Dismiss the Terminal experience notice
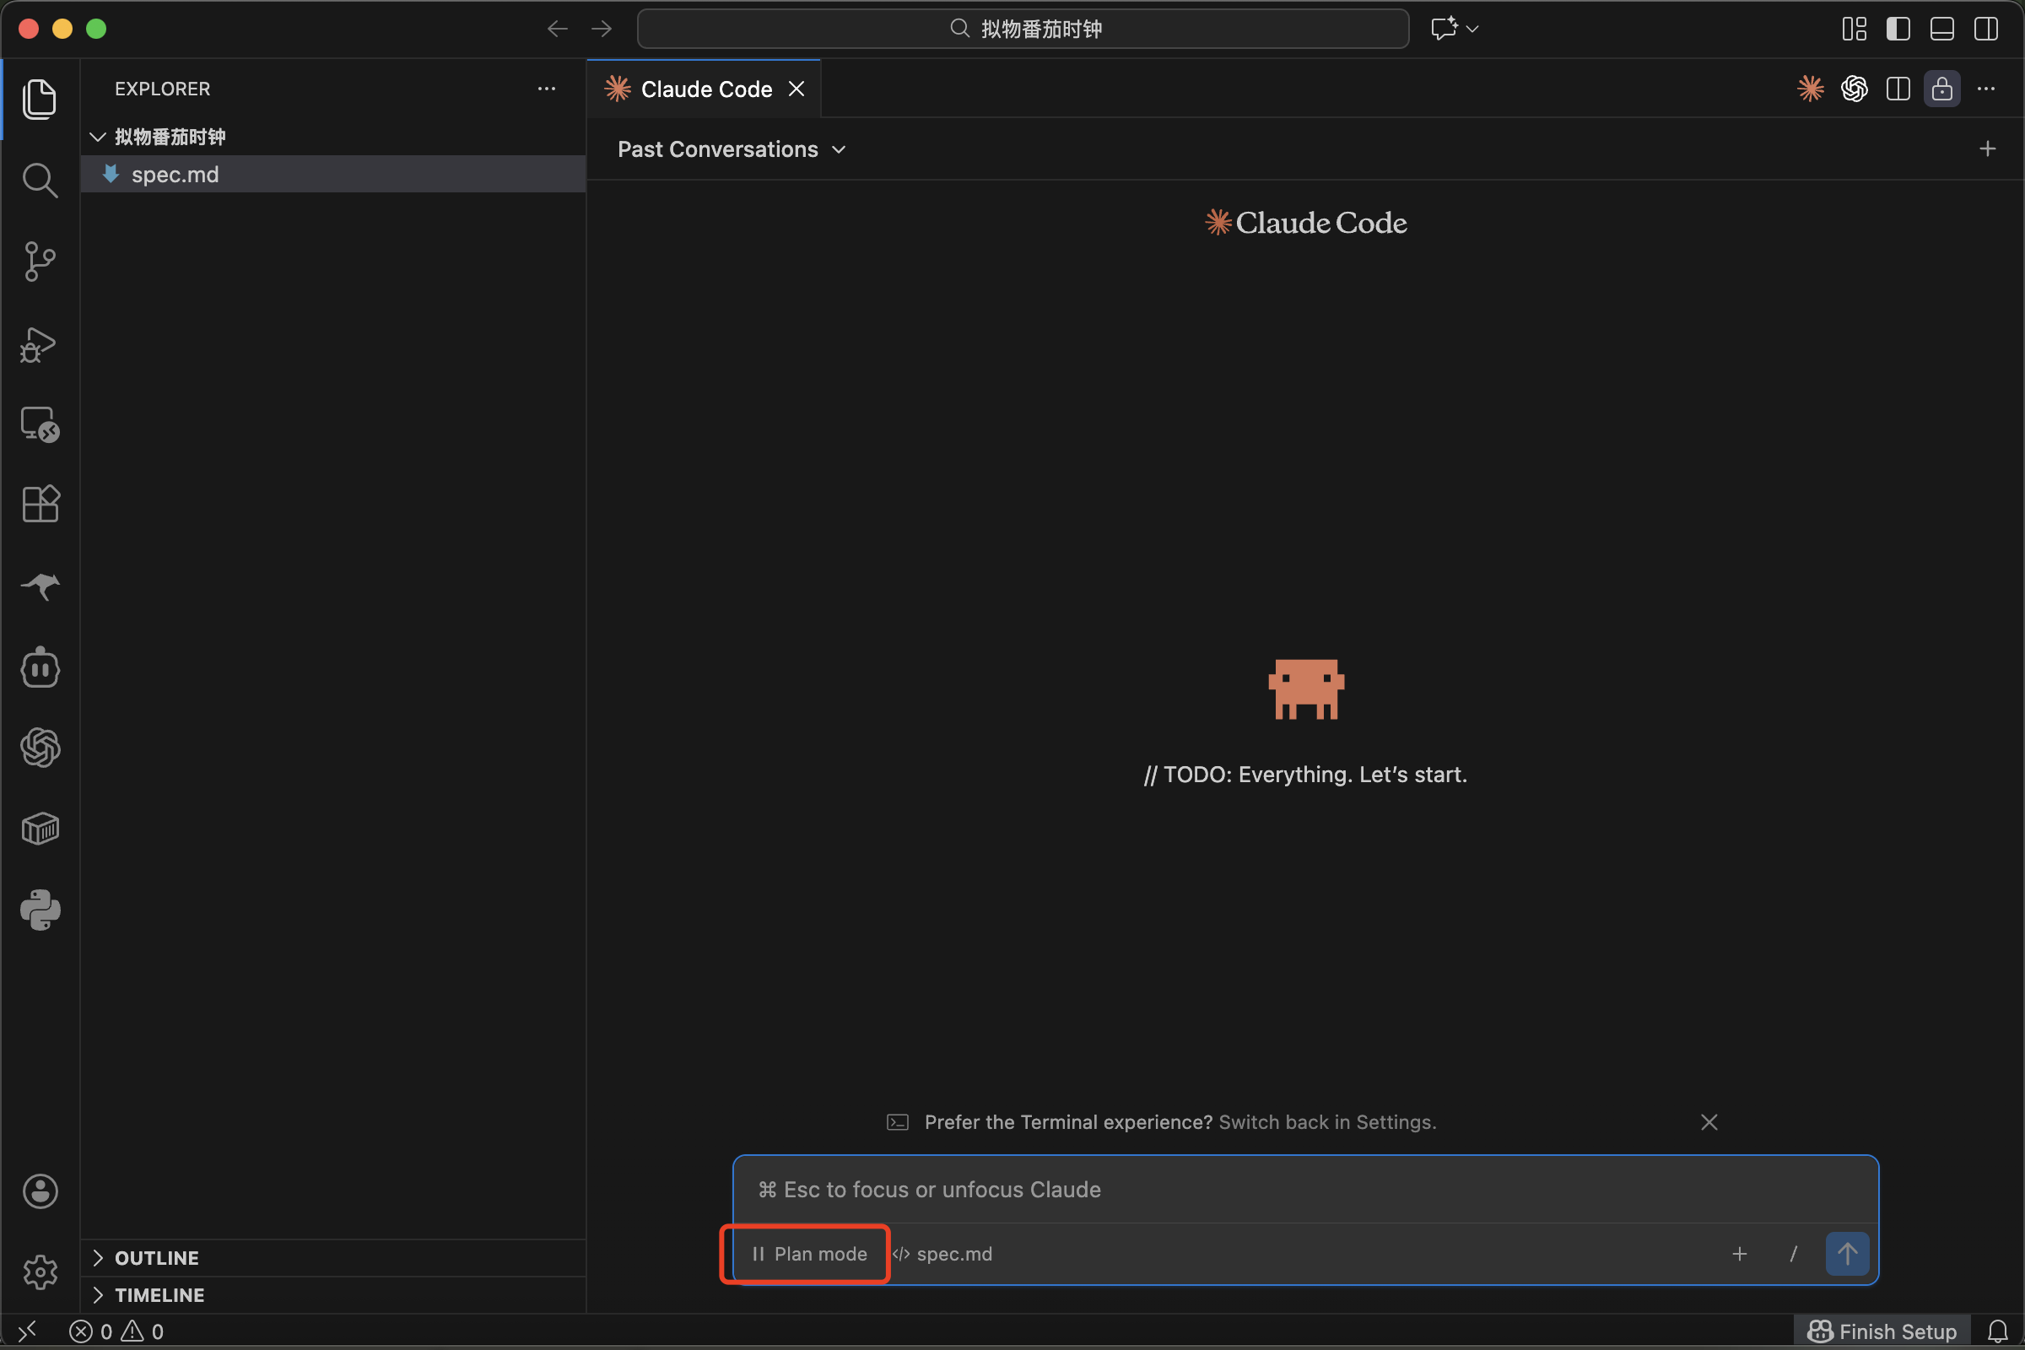This screenshot has width=2025, height=1350. click(x=1709, y=1122)
